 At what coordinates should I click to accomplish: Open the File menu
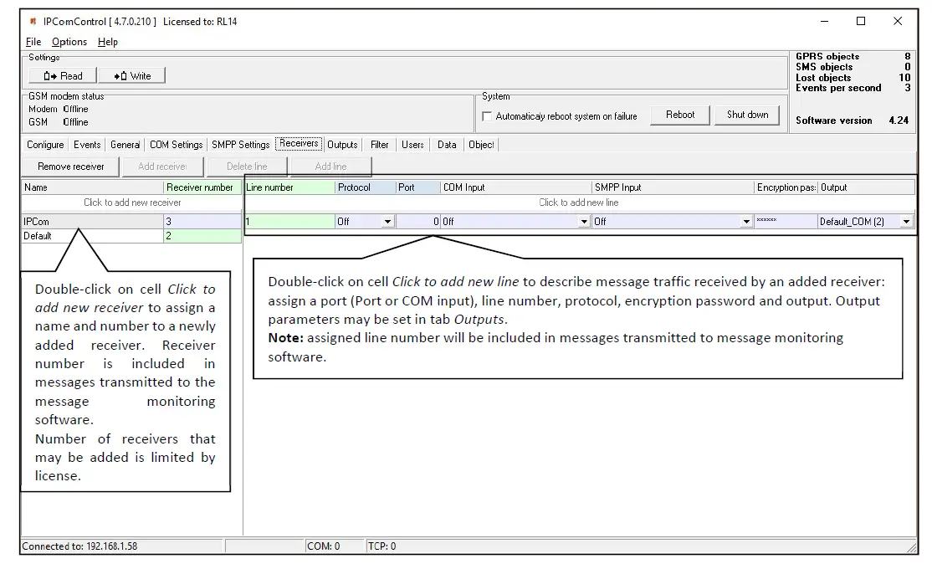click(33, 42)
